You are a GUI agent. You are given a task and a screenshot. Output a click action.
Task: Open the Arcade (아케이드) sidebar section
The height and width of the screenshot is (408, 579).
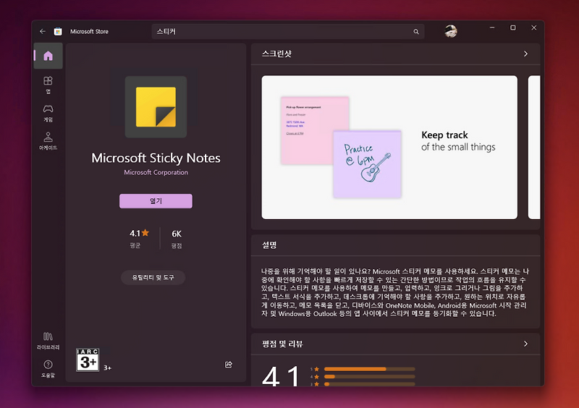point(48,141)
